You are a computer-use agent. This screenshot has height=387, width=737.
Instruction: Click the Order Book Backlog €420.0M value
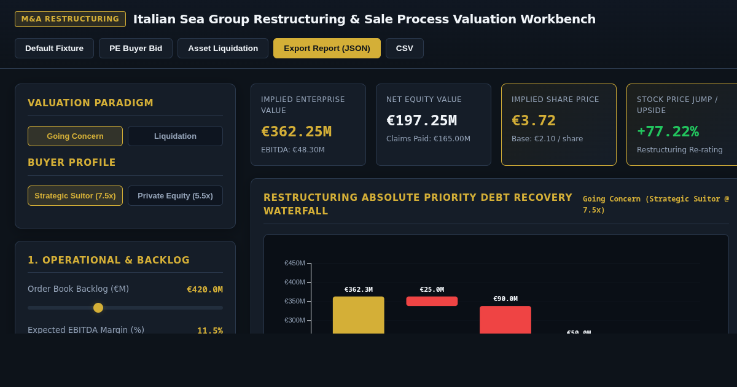click(x=205, y=289)
